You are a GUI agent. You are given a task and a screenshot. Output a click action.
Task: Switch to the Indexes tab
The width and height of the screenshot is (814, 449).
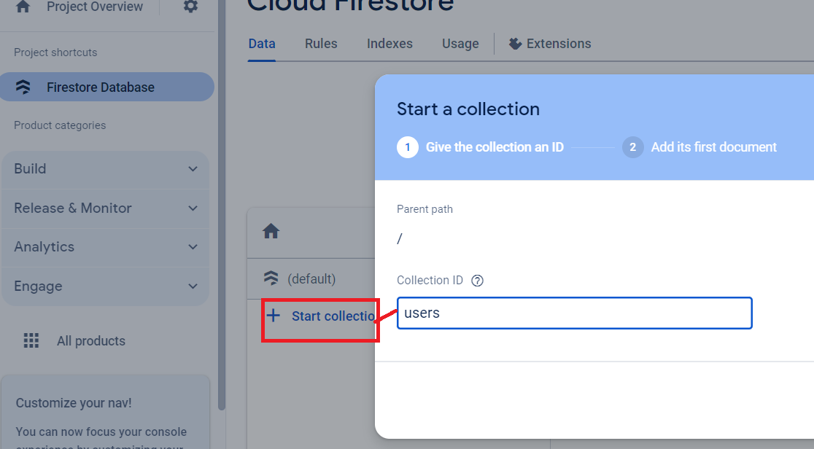(389, 44)
